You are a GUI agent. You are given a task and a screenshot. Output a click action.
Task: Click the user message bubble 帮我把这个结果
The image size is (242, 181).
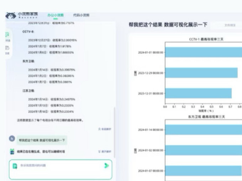[x=42, y=140]
